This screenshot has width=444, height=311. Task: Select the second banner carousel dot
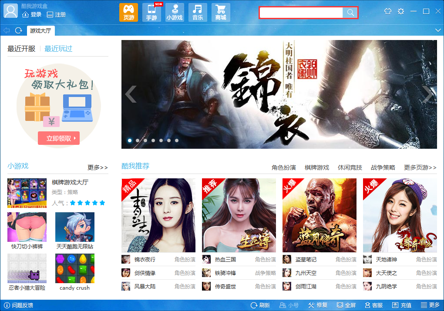(138, 140)
